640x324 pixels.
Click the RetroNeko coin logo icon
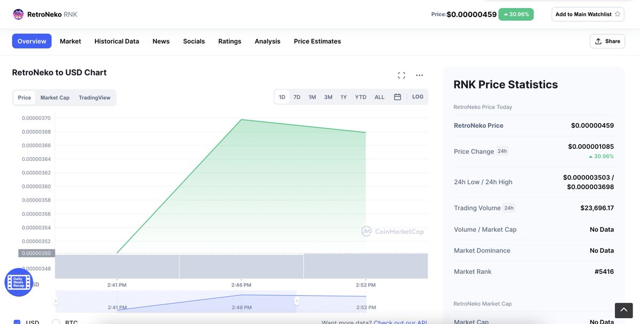coord(18,14)
